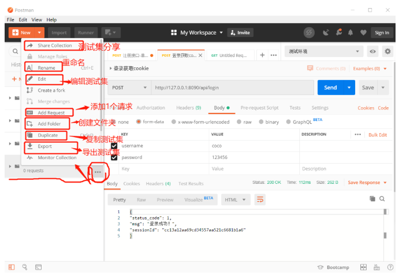Screen dimensions: 399x276
Task: Choose Share Collection from context menu
Action: tap(54, 46)
